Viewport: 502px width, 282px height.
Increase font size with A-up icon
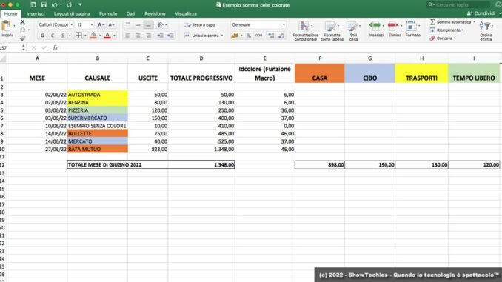point(101,24)
